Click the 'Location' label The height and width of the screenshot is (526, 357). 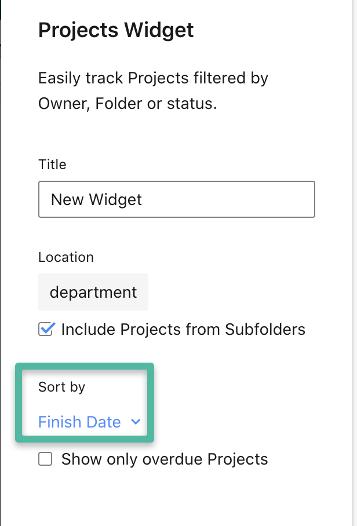(65, 257)
